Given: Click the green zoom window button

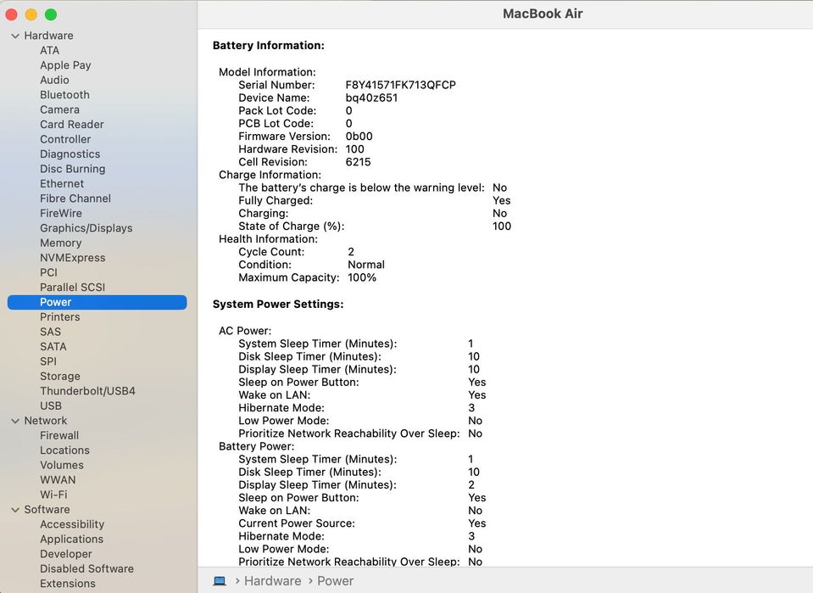Looking at the screenshot, I should click(x=51, y=14).
